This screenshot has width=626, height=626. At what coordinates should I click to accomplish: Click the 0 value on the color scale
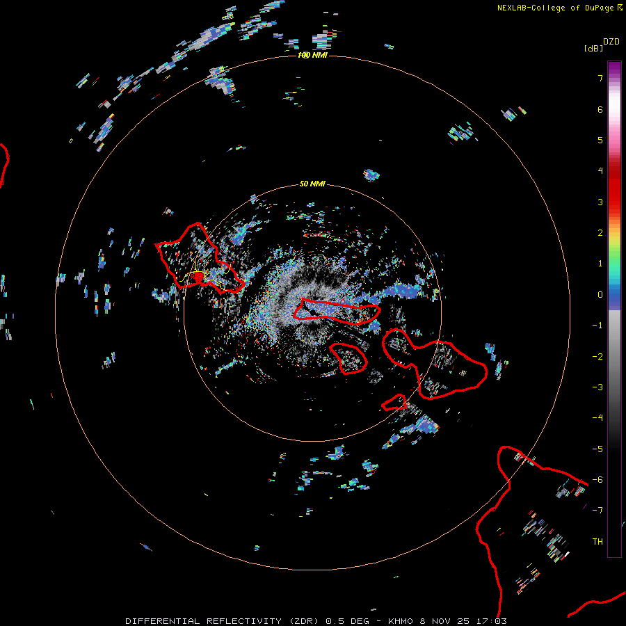(x=600, y=295)
